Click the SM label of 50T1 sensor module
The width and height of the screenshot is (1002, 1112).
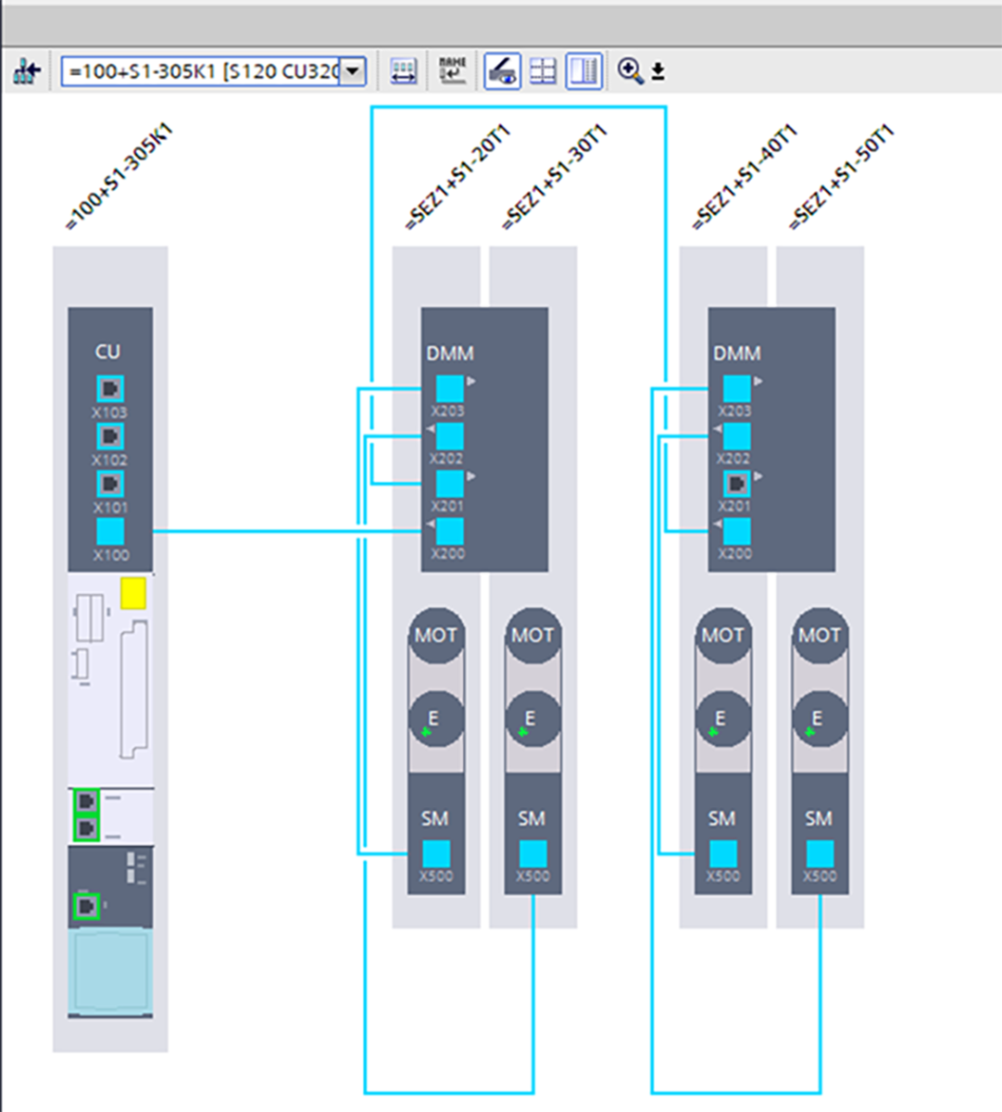[x=819, y=818]
